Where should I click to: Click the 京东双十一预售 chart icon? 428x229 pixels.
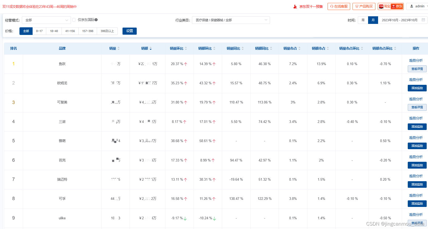295,7
